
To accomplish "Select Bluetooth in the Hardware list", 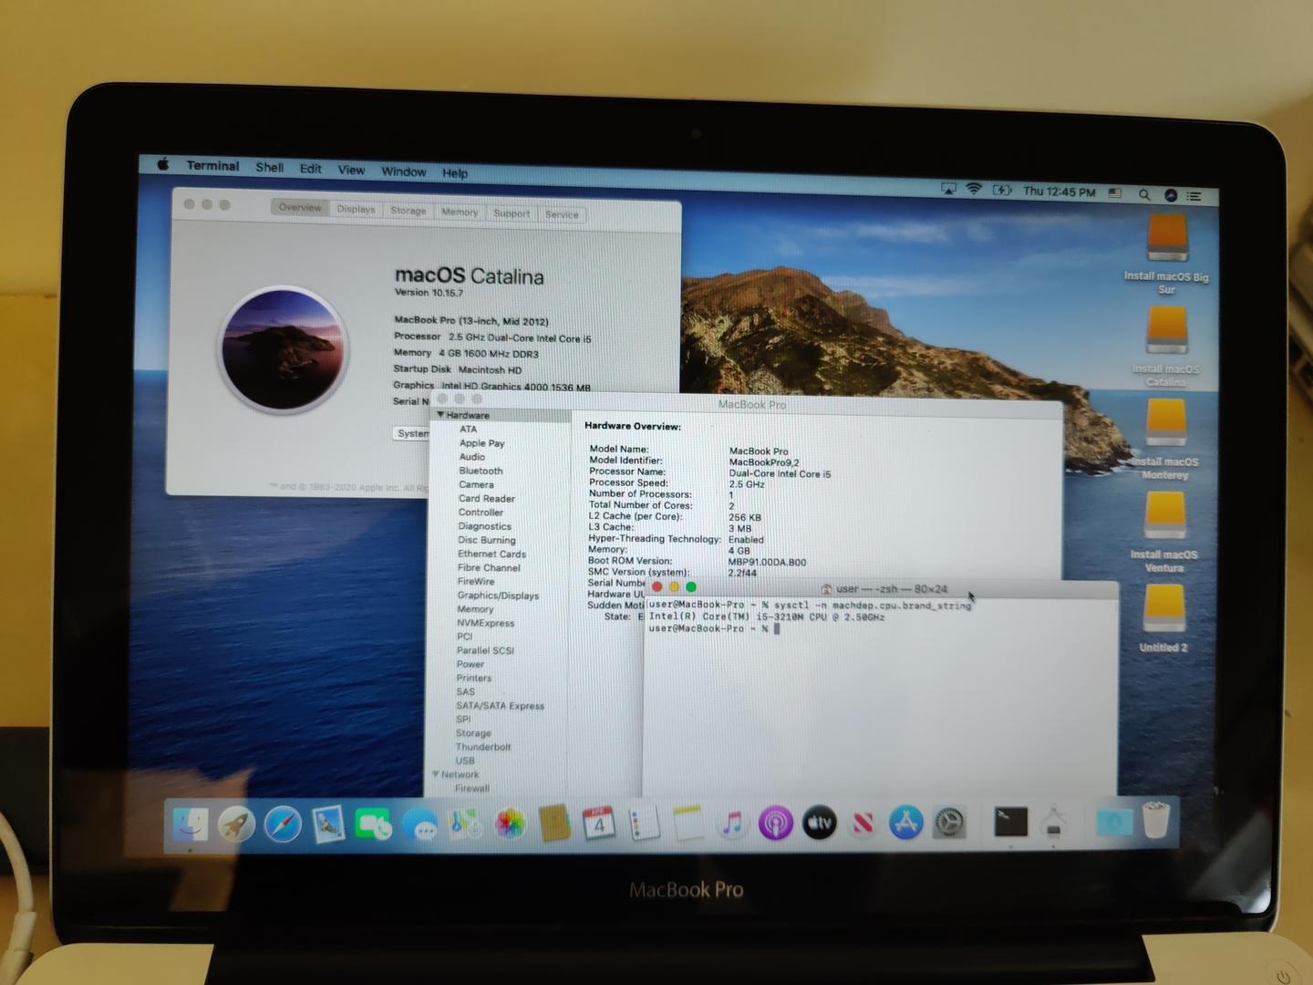I will pos(481,471).
